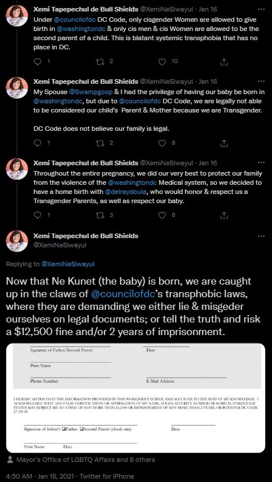View Mayor's Office of LGBTQ Affairs tagged people
The height and width of the screenshot is (482, 272).
pyautogui.click(x=80, y=460)
